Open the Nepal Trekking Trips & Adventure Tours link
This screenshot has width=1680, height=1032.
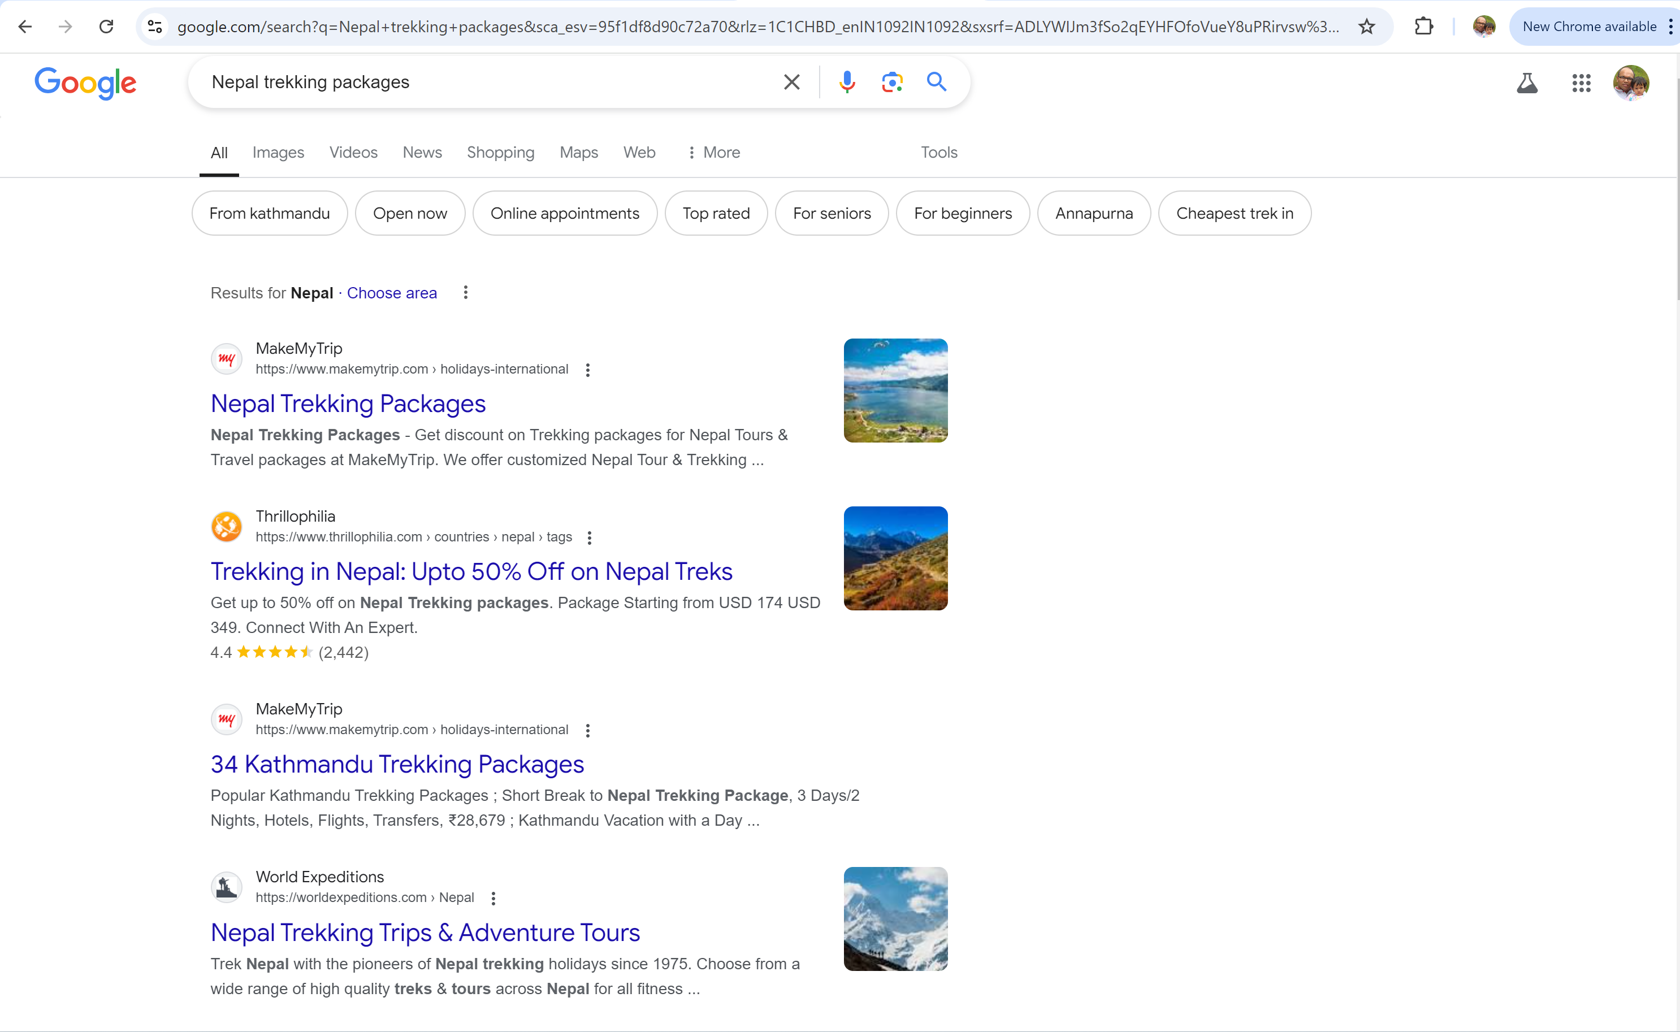[425, 933]
